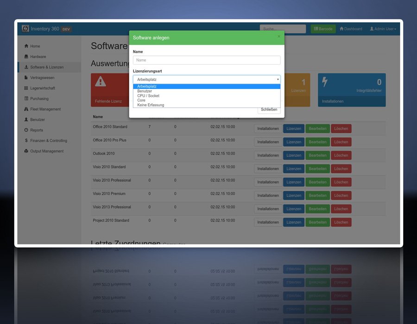The width and height of the screenshot is (417, 324).
Task: Click the Fleet Management road icon
Action: 26,109
